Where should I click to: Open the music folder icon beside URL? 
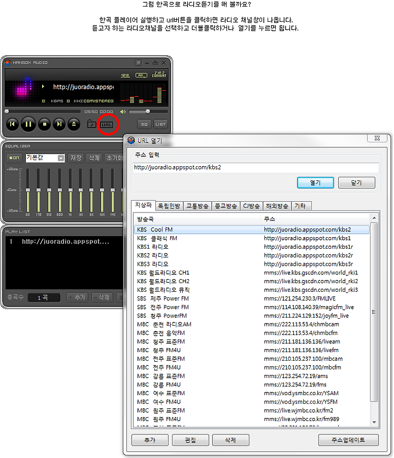pyautogui.click(x=91, y=124)
